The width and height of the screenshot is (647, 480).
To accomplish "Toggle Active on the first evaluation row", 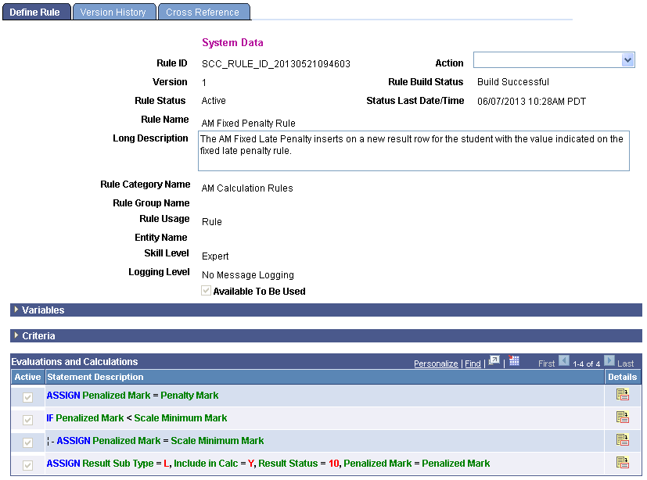I will click(27, 395).
